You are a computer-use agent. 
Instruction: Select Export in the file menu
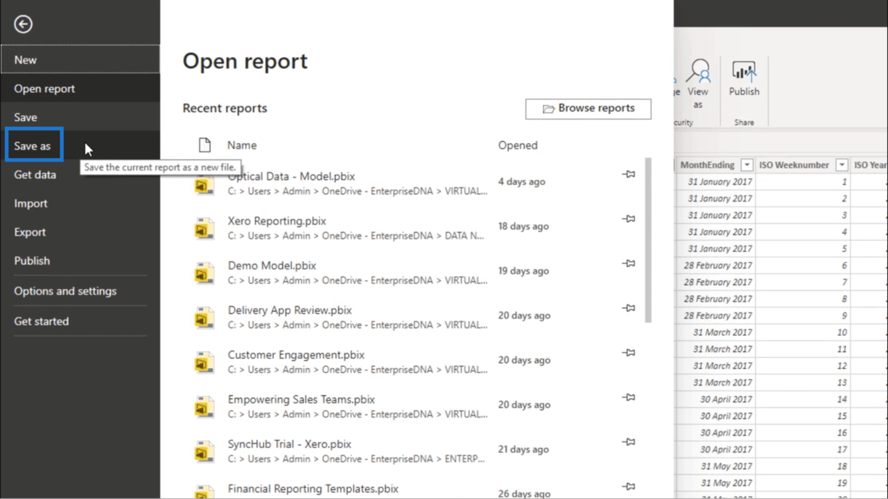tap(80, 232)
